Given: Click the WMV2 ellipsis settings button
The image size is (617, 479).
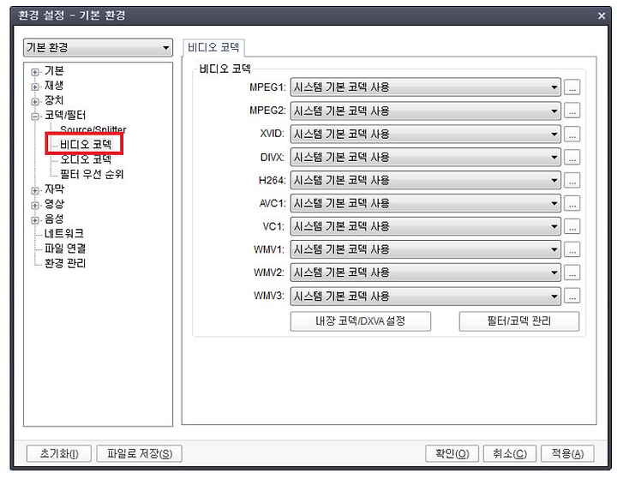Looking at the screenshot, I should (572, 272).
